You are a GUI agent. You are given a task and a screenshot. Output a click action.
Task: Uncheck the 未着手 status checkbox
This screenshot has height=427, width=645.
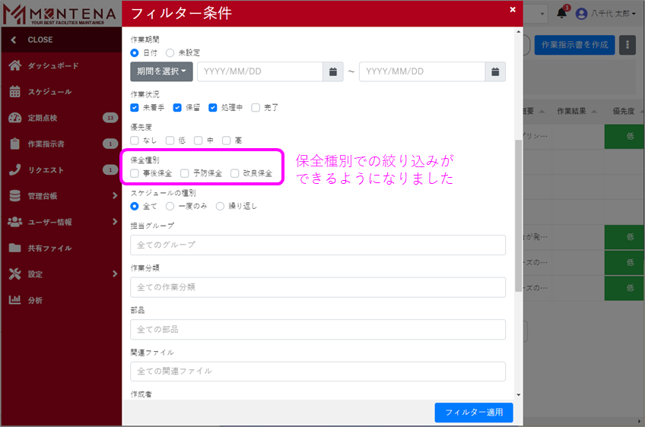[x=135, y=108]
